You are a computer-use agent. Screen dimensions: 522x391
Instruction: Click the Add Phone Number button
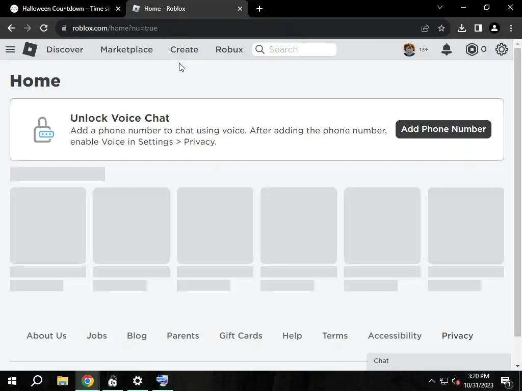click(x=443, y=129)
